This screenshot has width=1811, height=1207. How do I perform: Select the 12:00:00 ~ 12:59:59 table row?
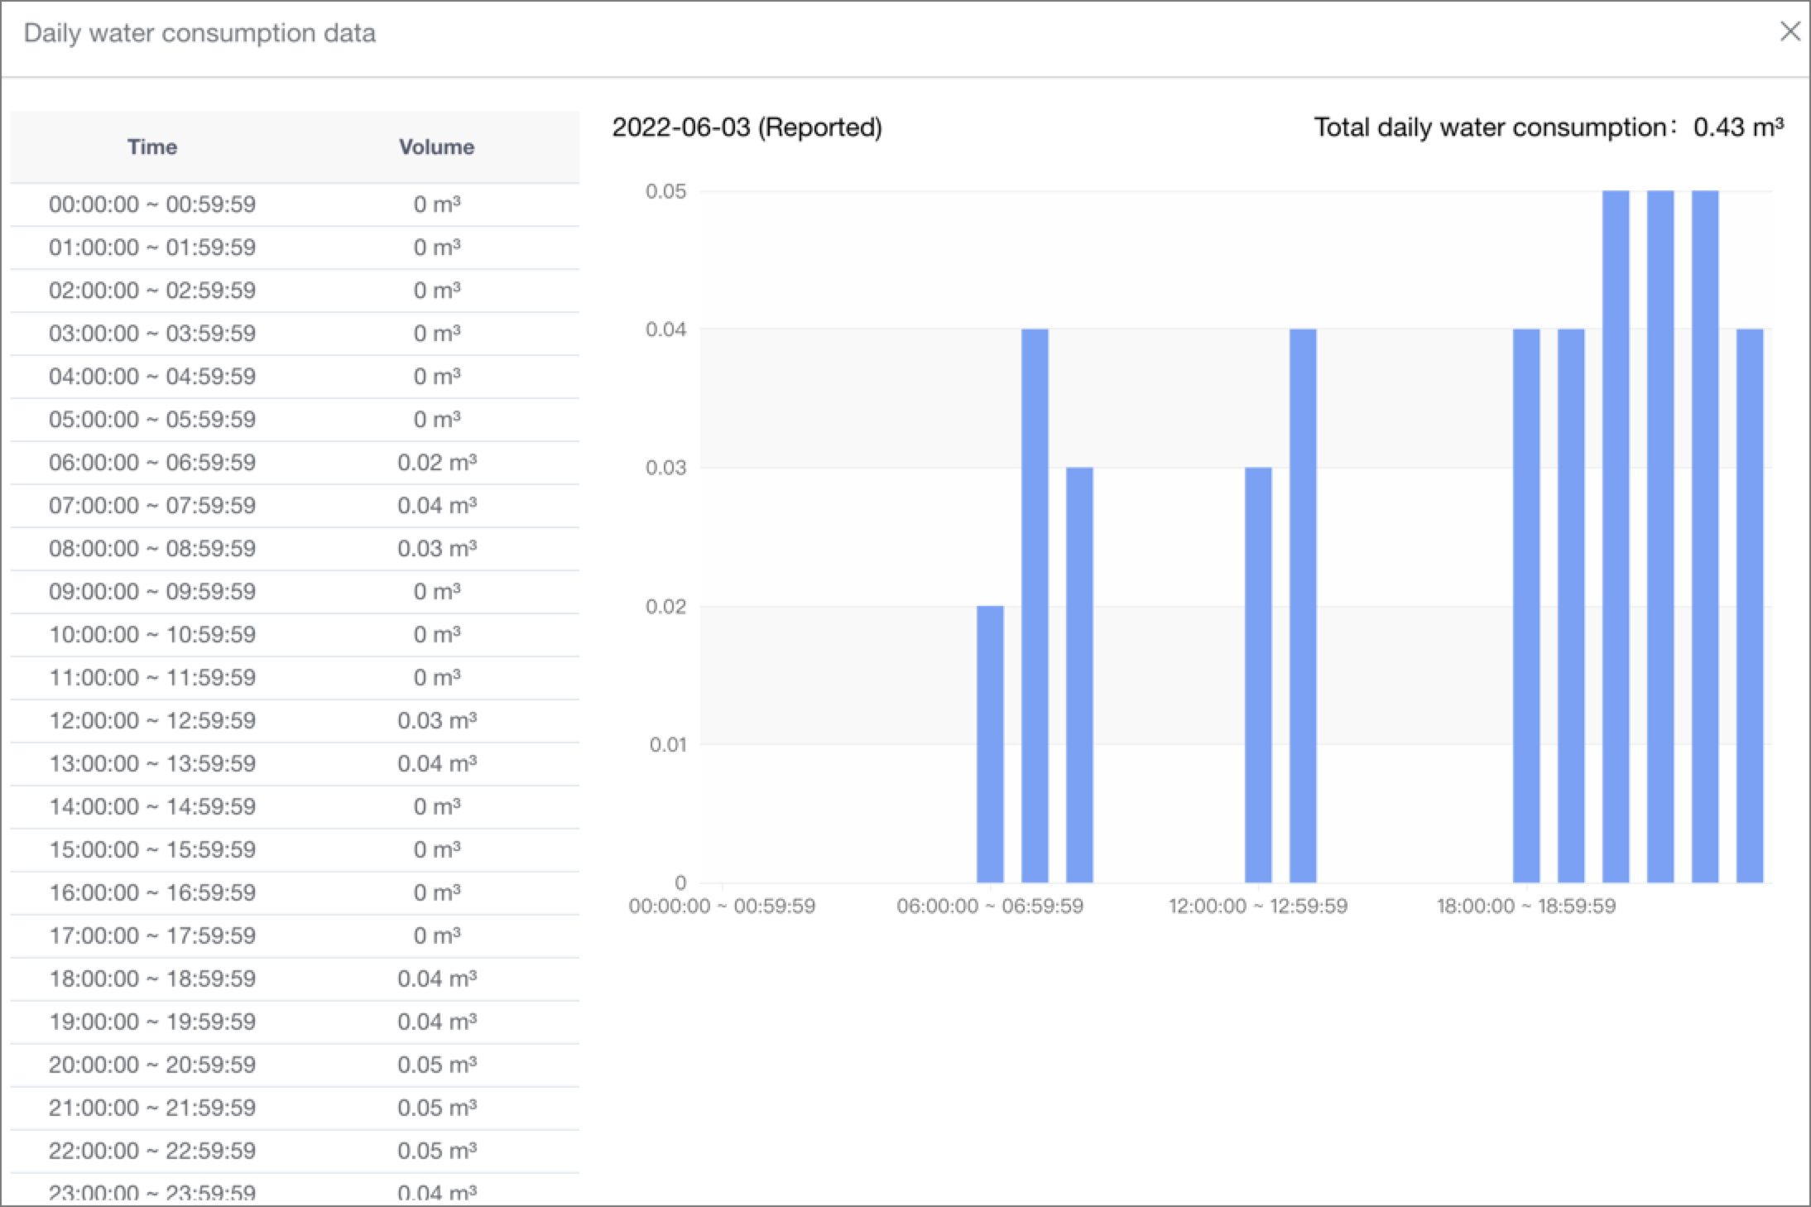pyautogui.click(x=295, y=721)
